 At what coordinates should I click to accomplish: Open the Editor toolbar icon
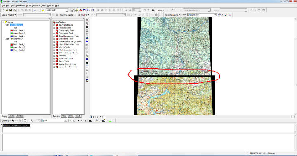click(72, 10)
